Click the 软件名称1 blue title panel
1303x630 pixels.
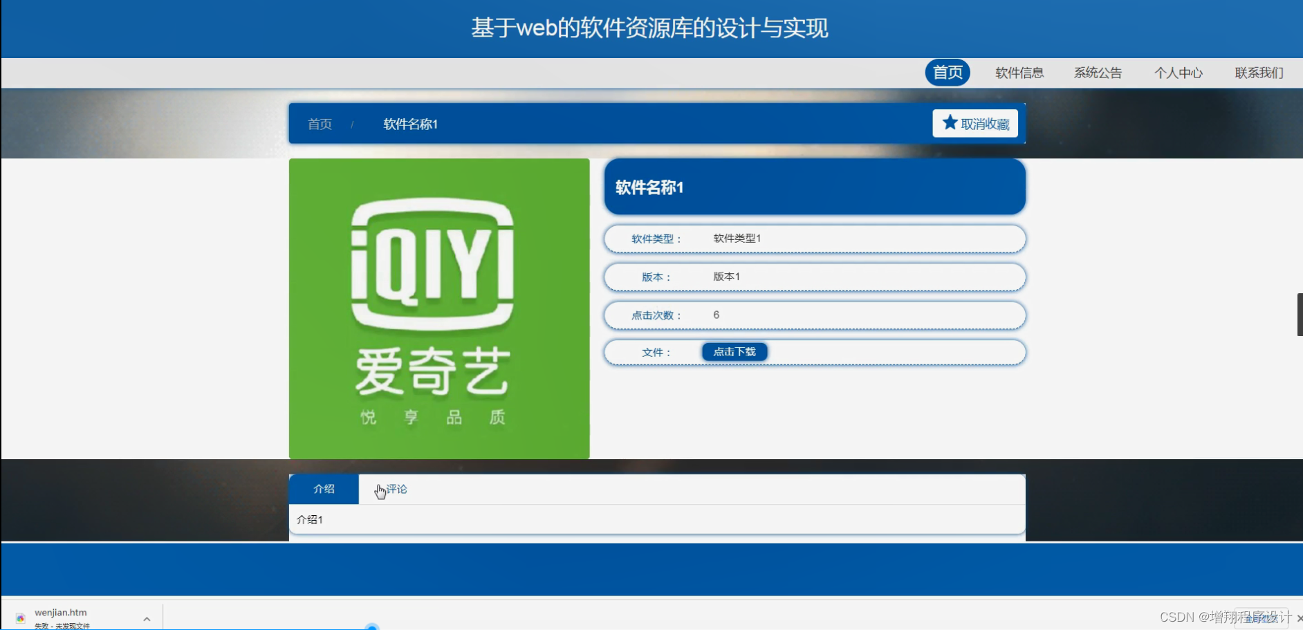pos(814,187)
